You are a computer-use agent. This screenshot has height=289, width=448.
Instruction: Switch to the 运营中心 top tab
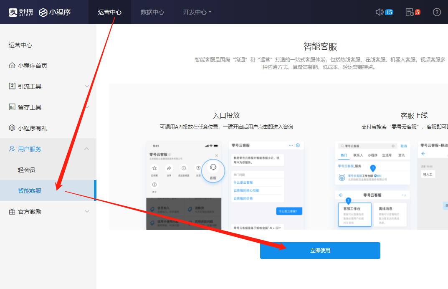coord(110,12)
